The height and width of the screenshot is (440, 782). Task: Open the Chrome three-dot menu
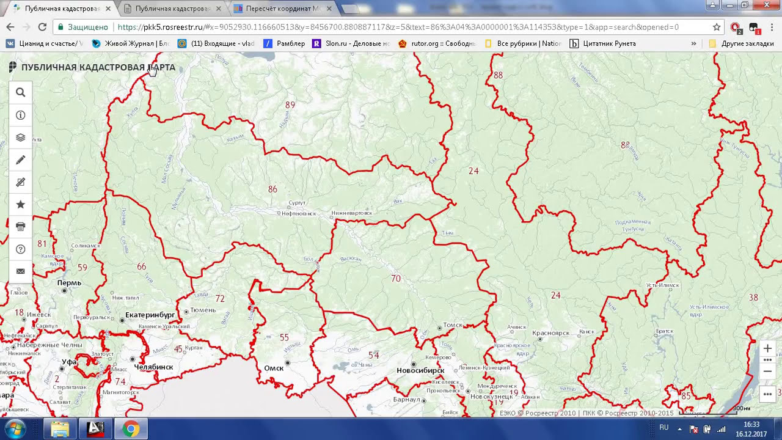(772, 28)
